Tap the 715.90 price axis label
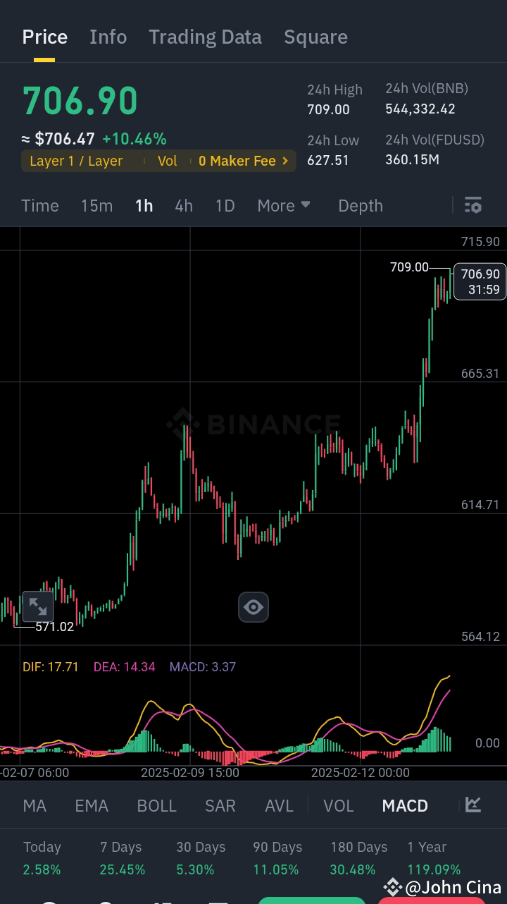 click(x=480, y=241)
